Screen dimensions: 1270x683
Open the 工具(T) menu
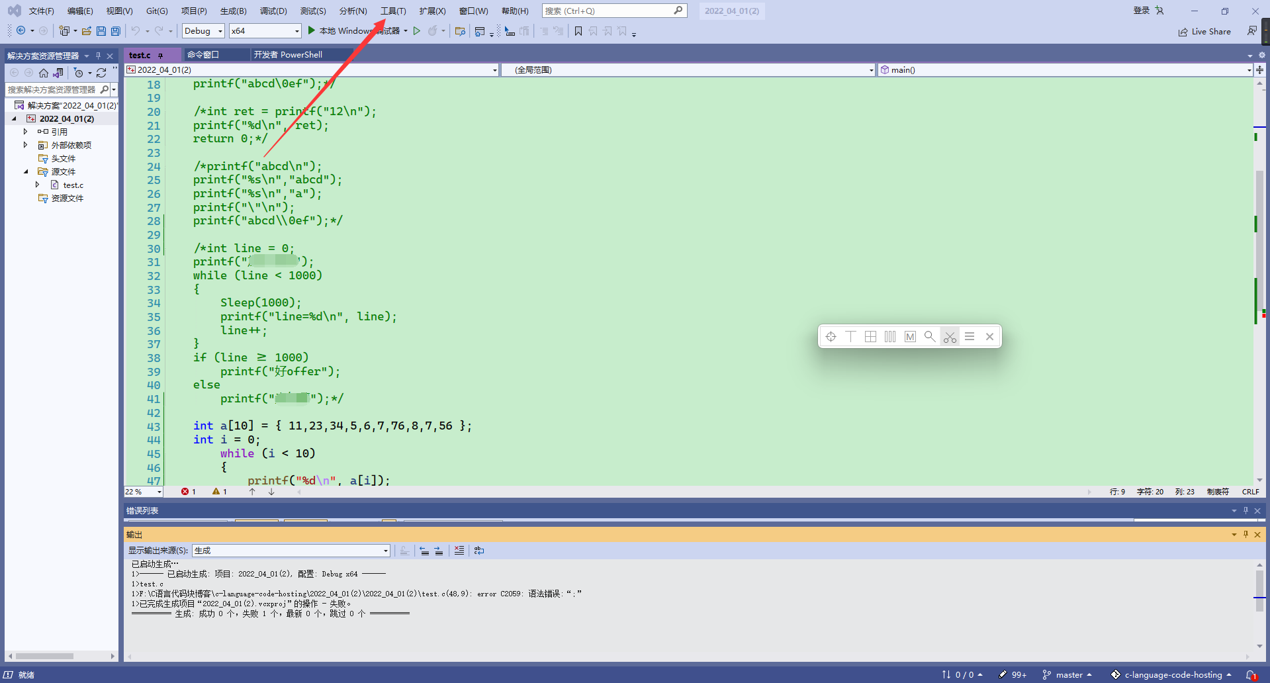click(x=393, y=11)
